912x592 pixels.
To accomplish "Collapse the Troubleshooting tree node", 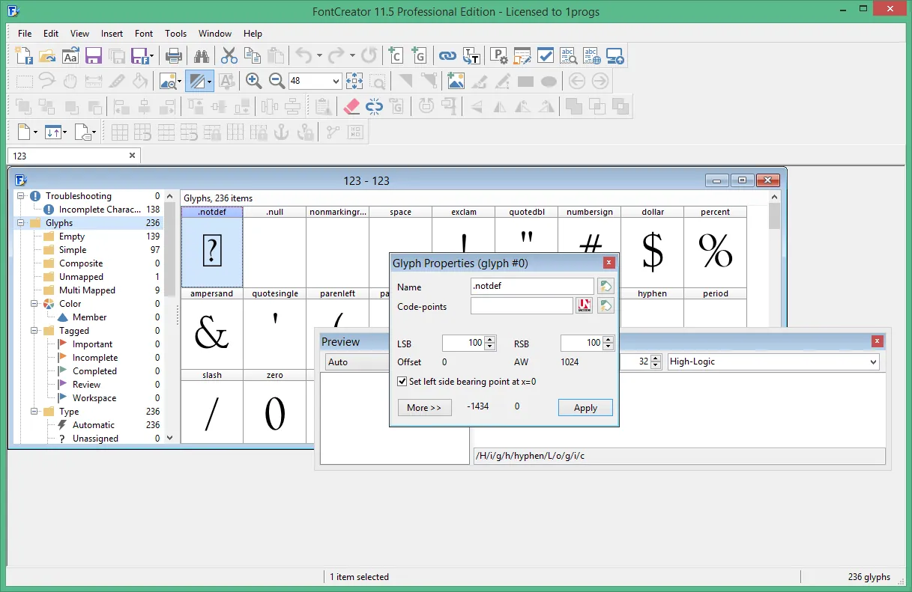I will point(22,196).
